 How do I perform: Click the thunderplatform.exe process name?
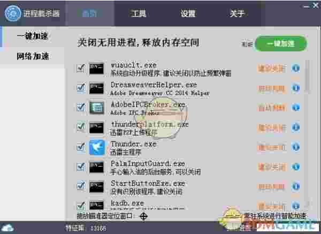pos(149,124)
